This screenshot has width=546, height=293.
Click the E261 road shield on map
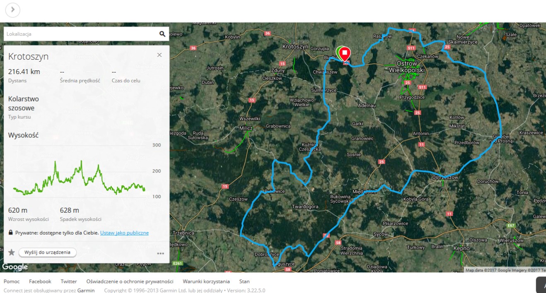(178, 263)
